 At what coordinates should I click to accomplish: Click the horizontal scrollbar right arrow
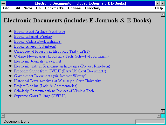(x=158, y=116)
